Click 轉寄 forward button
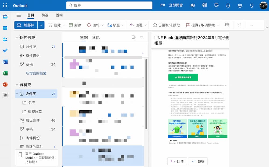 point(198,161)
